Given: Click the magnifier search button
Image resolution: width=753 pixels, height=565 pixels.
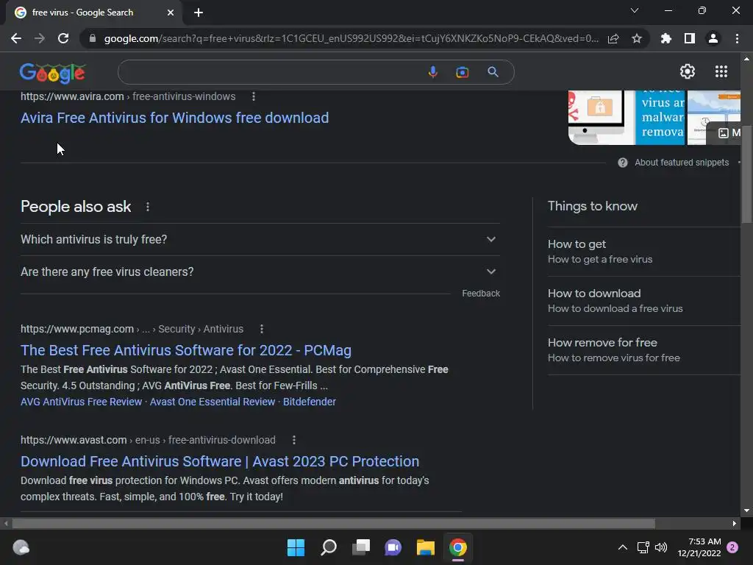Looking at the screenshot, I should click(493, 72).
